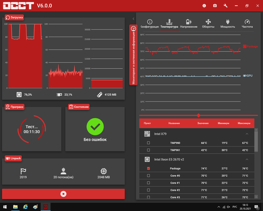Open the info icon in title bar
263x211 pixels.
204,6
